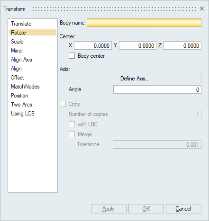This screenshot has height=221, width=209.
Task: Close the Transform panel with X
Action: [202, 9]
